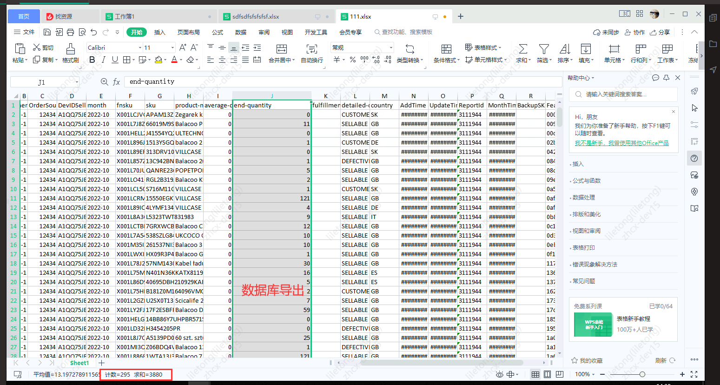Image resolution: width=720 pixels, height=385 pixels.
Task: Click the '我不是新手' help link
Action: coord(622,143)
